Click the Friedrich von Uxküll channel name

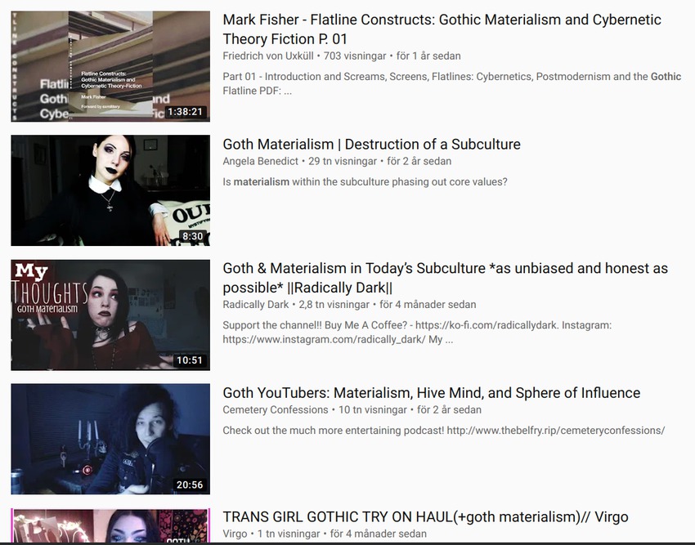[267, 56]
